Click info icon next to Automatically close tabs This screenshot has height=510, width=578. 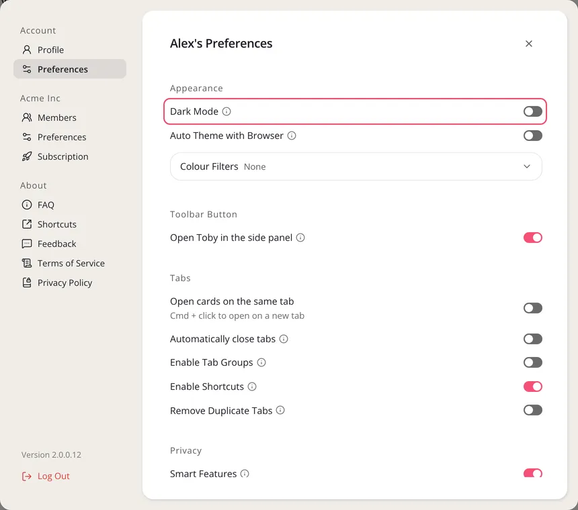(284, 339)
